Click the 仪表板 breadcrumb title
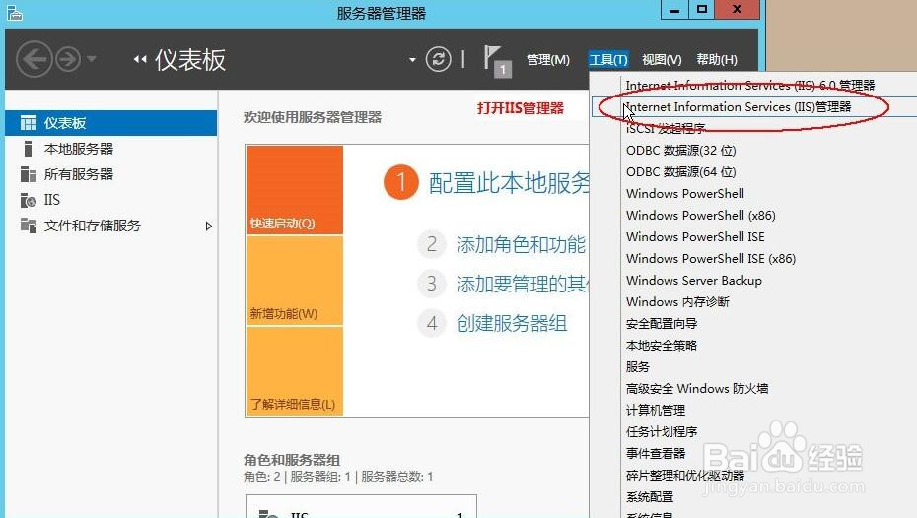Viewport: 917px width, 518px height. (x=190, y=59)
